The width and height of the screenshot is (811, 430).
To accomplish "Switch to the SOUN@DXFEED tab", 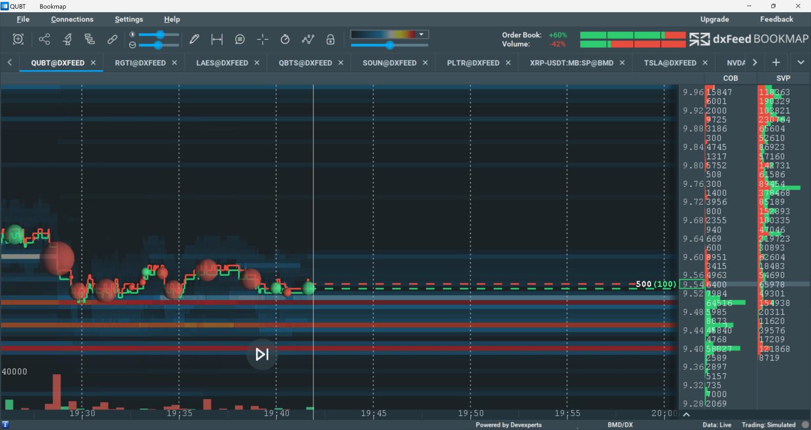I will [x=389, y=63].
